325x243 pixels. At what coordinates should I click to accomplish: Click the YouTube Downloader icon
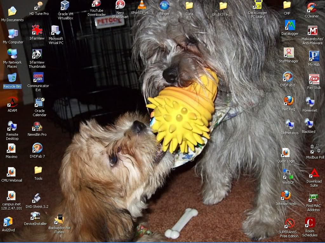tap(96, 4)
